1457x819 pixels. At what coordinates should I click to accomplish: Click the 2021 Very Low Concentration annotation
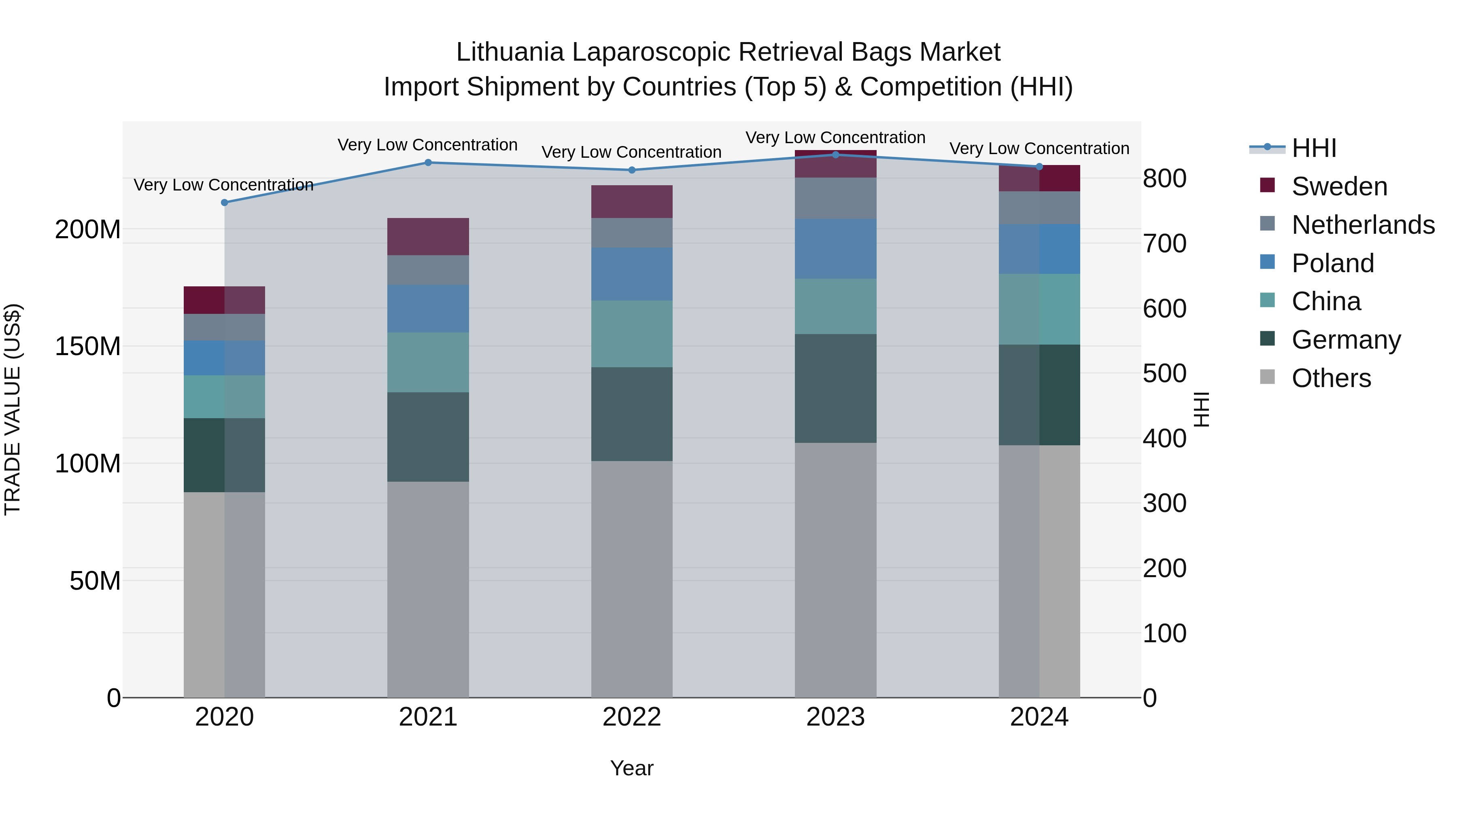pyautogui.click(x=428, y=145)
